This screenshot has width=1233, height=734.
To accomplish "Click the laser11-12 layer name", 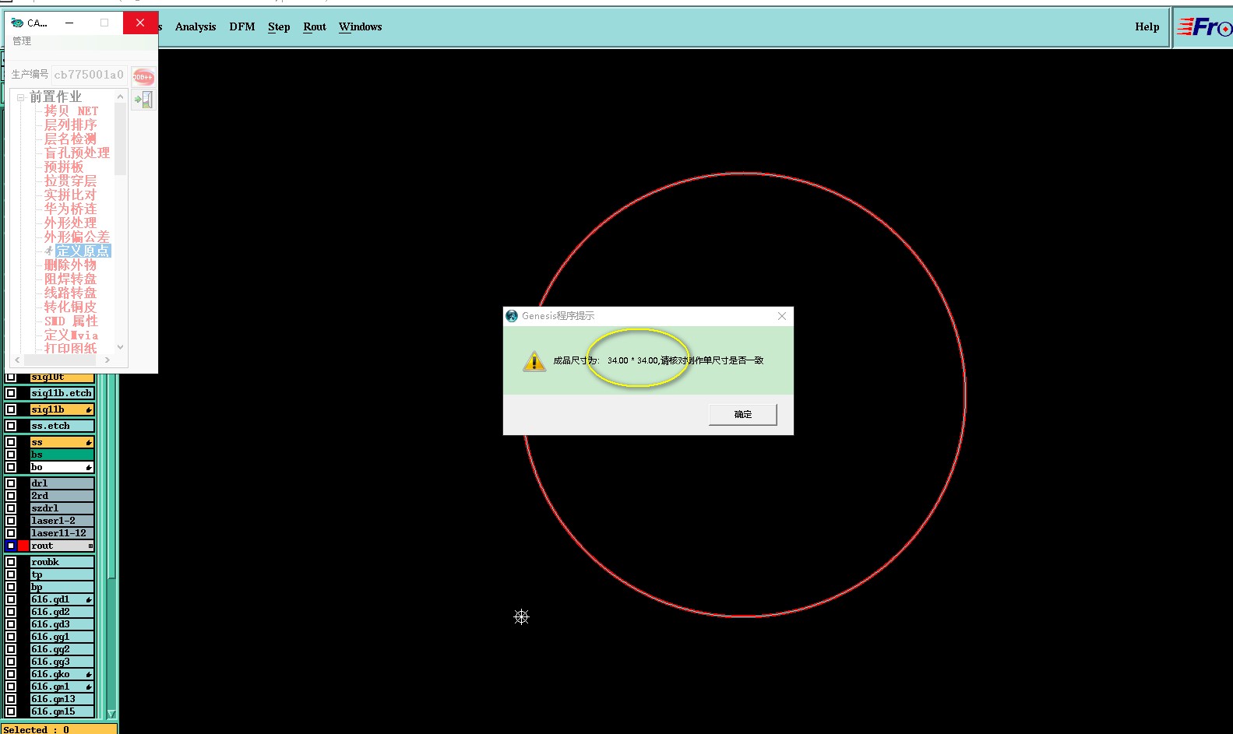I will click(x=62, y=533).
